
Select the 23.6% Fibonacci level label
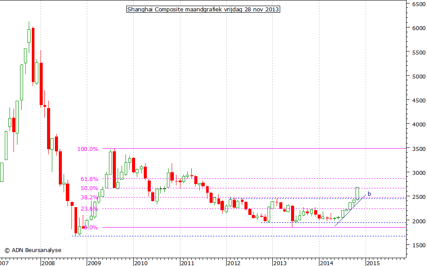coord(89,209)
